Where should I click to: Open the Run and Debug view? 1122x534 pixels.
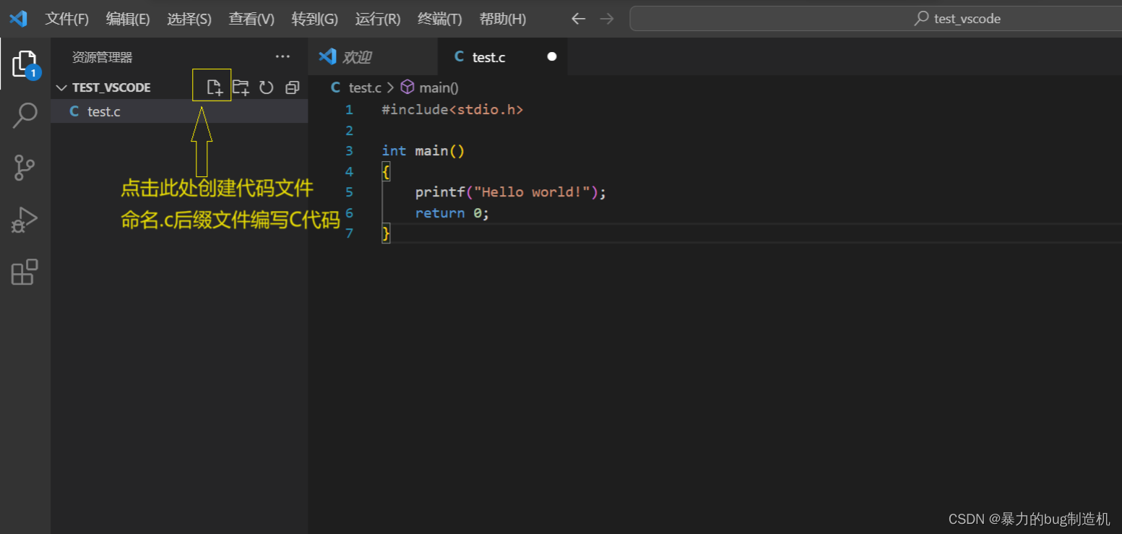pos(25,220)
